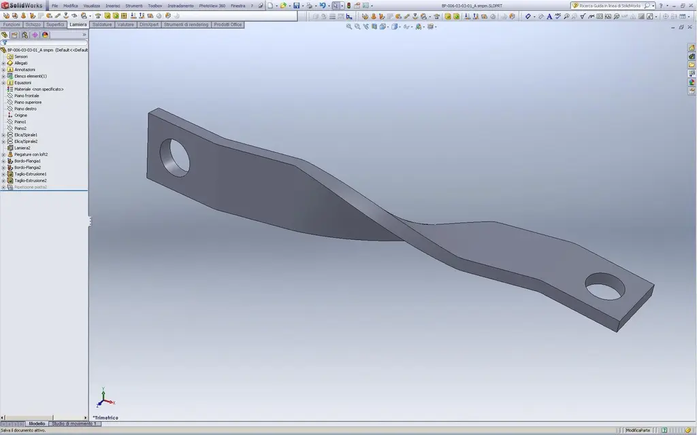This screenshot has height=435, width=697.
Task: Click the ModificaParte status bar entry
Action: point(637,430)
